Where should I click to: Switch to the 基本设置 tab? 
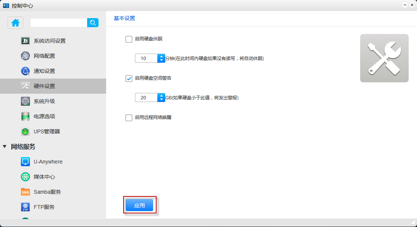pyautogui.click(x=124, y=18)
